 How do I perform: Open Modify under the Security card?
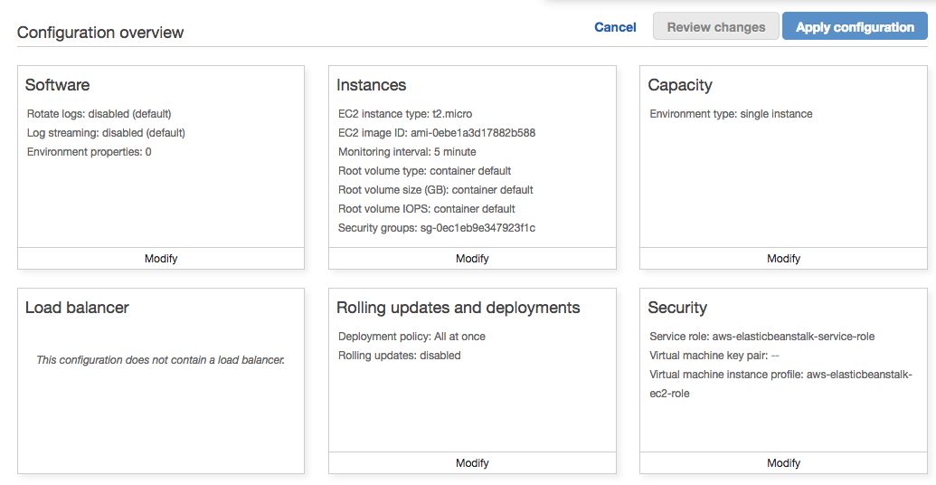coord(783,463)
